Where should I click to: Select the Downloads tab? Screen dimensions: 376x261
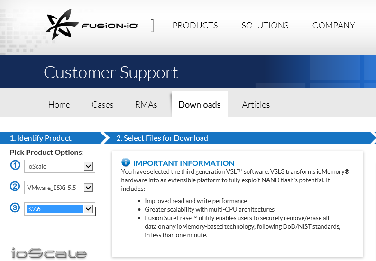(200, 105)
